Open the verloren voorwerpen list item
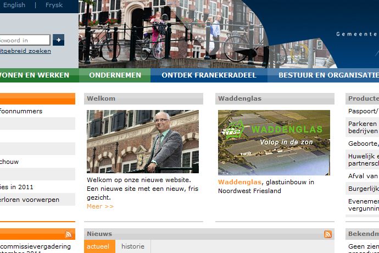Viewport: 379px width, 253px height. (30, 200)
